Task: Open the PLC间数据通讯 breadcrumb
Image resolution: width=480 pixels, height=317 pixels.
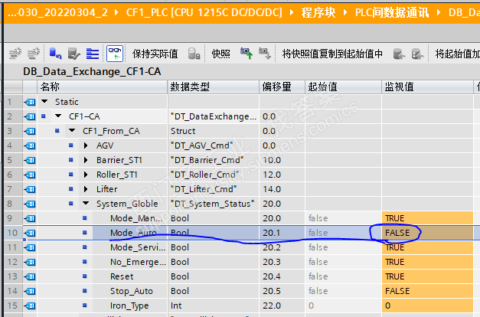Action: click(392, 12)
